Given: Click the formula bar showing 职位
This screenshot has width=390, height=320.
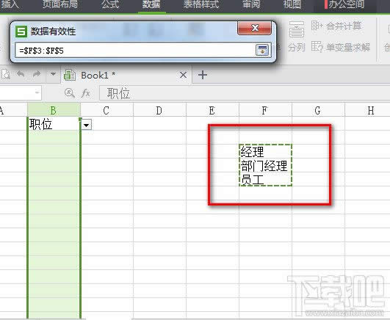Looking at the screenshot, I should tap(245, 93).
